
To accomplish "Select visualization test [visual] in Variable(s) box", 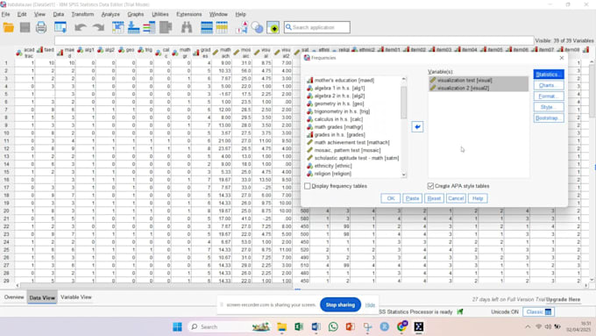I will click(479, 81).
